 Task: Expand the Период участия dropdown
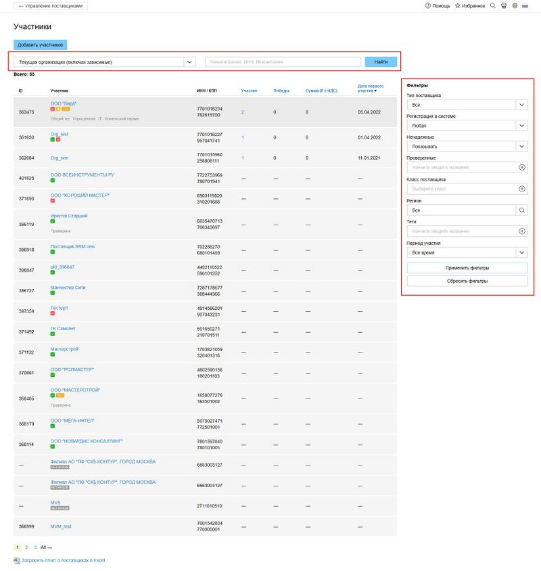(521, 252)
